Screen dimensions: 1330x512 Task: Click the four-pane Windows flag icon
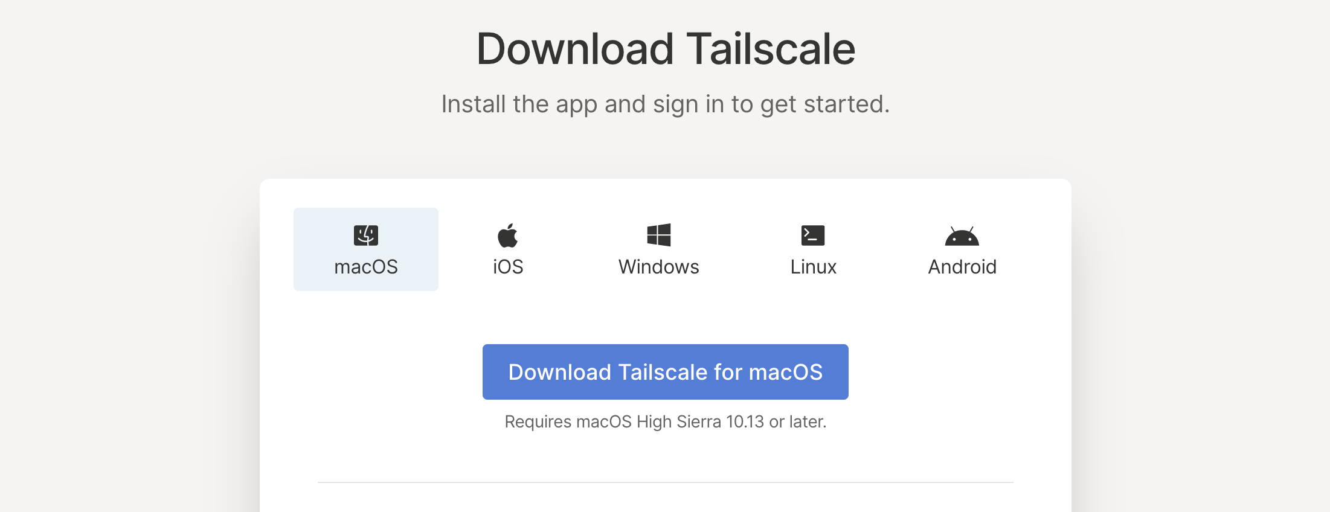pyautogui.click(x=660, y=235)
